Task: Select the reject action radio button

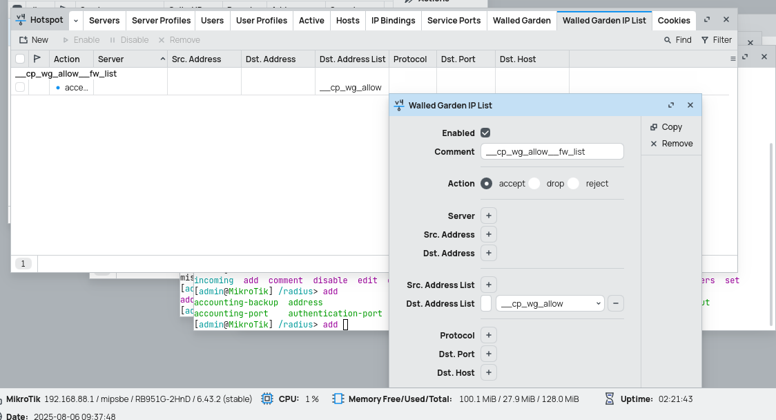Action: (574, 184)
